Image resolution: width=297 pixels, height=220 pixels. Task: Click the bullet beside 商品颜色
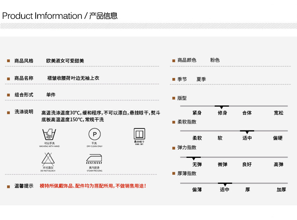(174, 61)
